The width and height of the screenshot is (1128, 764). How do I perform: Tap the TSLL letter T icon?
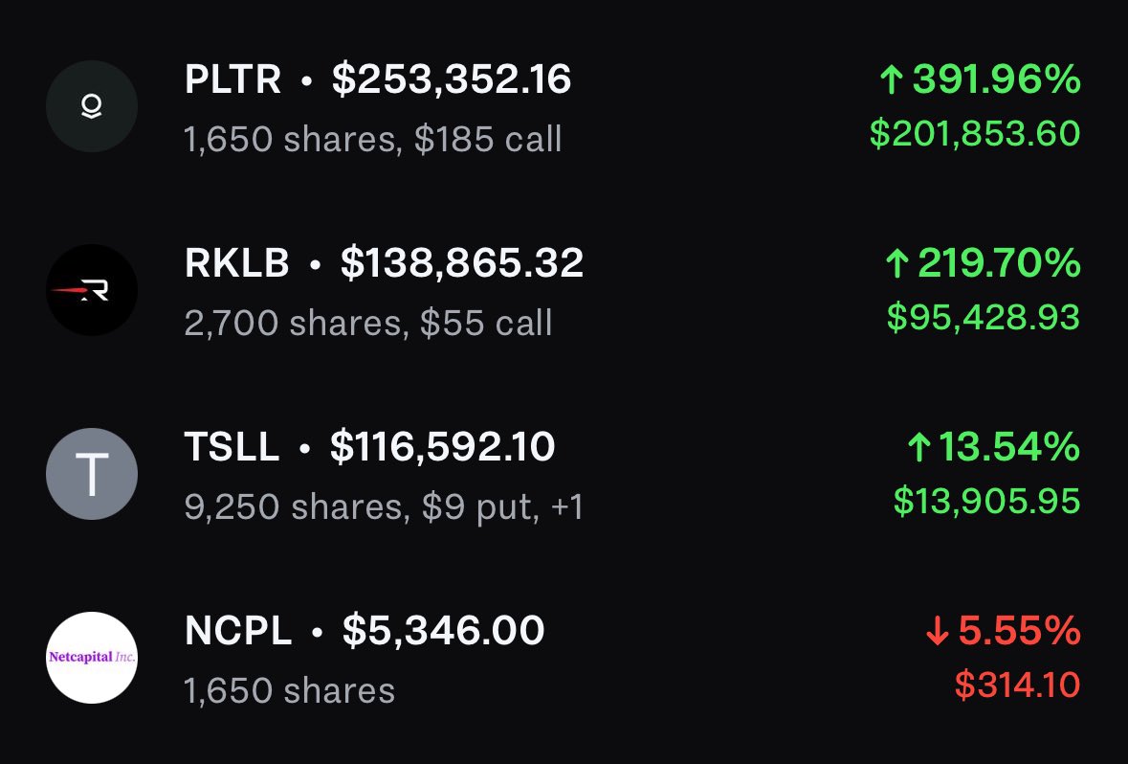pyautogui.click(x=92, y=474)
